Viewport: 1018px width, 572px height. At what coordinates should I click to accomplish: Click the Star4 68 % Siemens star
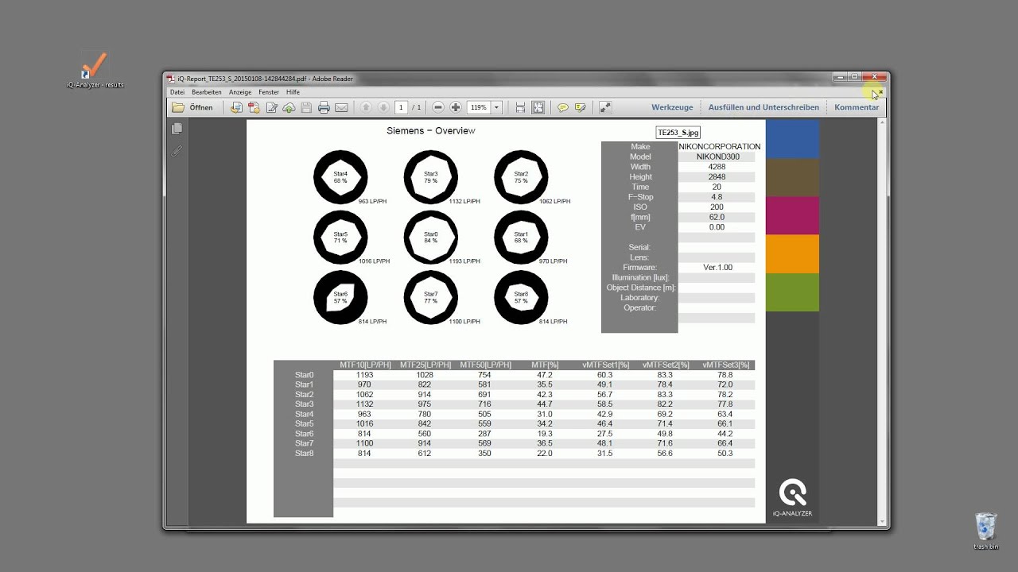(340, 176)
